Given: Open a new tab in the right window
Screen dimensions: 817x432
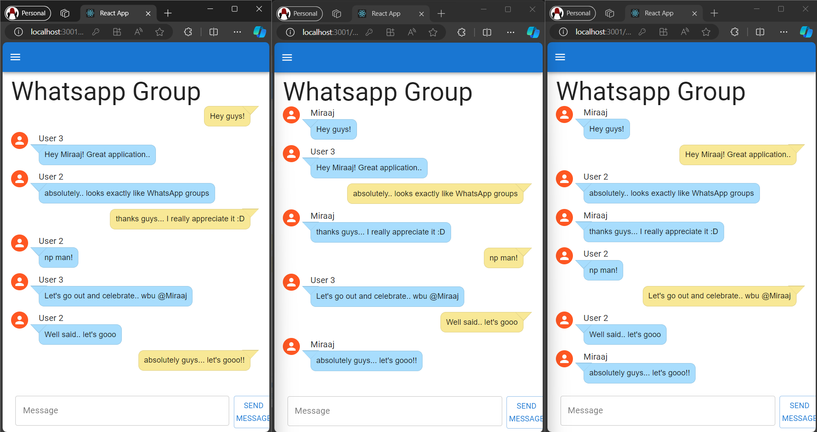Looking at the screenshot, I should point(714,13).
